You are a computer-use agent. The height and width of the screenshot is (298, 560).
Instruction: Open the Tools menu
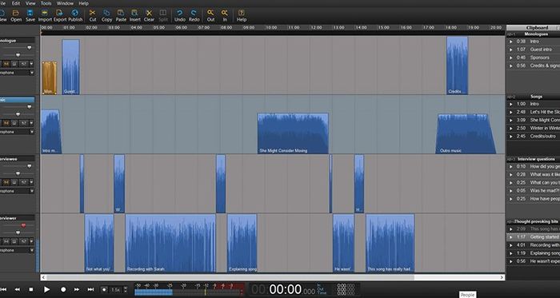pyautogui.click(x=46, y=3)
